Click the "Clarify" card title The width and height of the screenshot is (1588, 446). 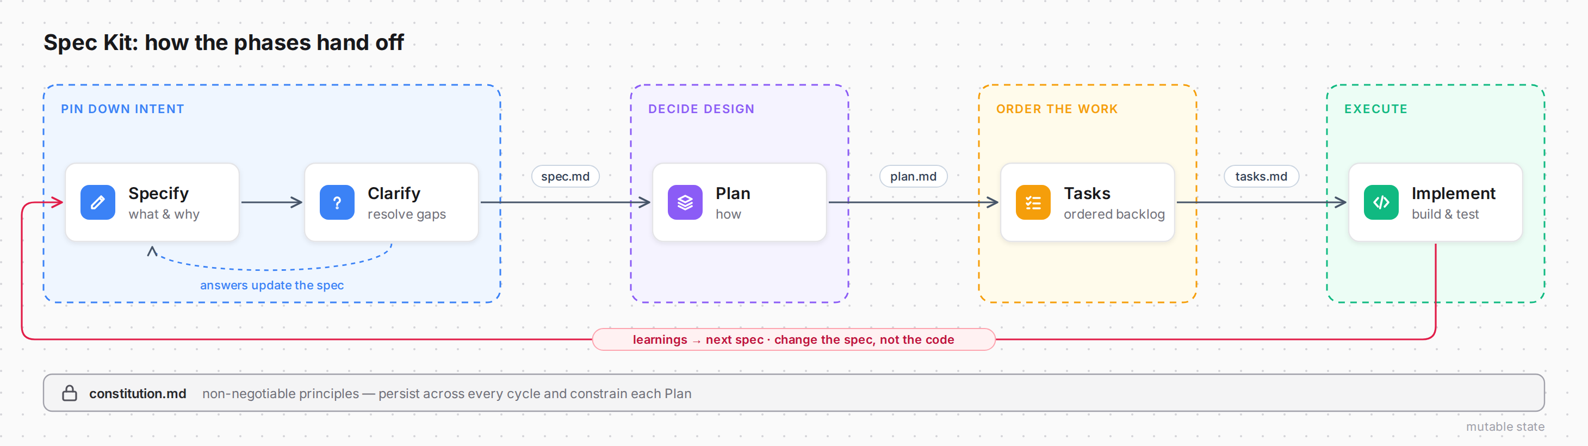[394, 193]
